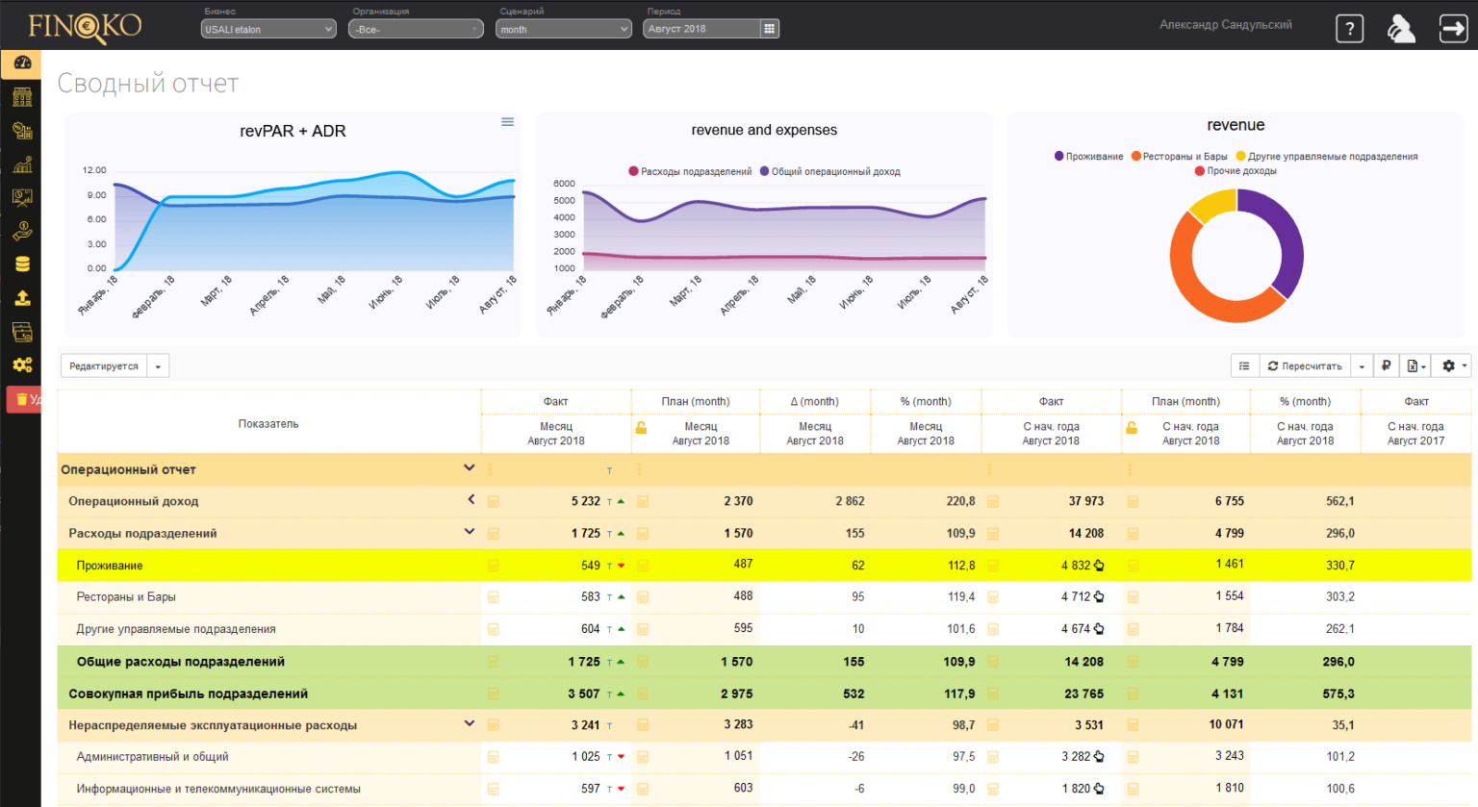Open the dashboard gauge icon in sidebar
The image size is (1478, 807).
coord(22,63)
